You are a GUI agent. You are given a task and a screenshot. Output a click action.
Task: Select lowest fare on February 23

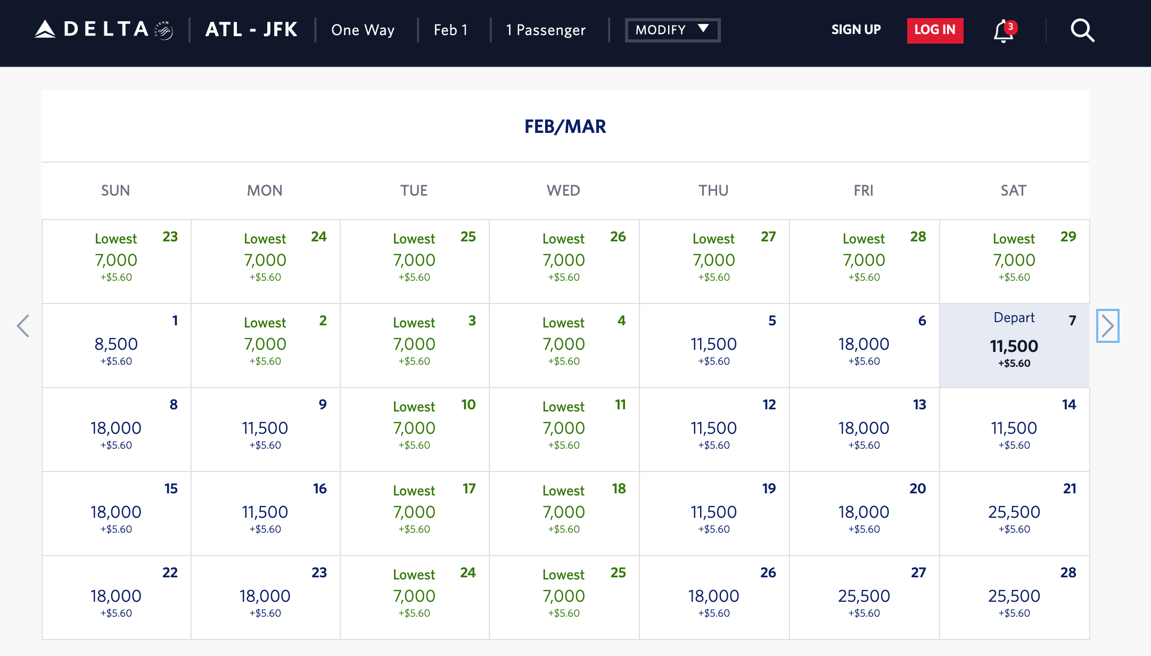[x=116, y=261]
